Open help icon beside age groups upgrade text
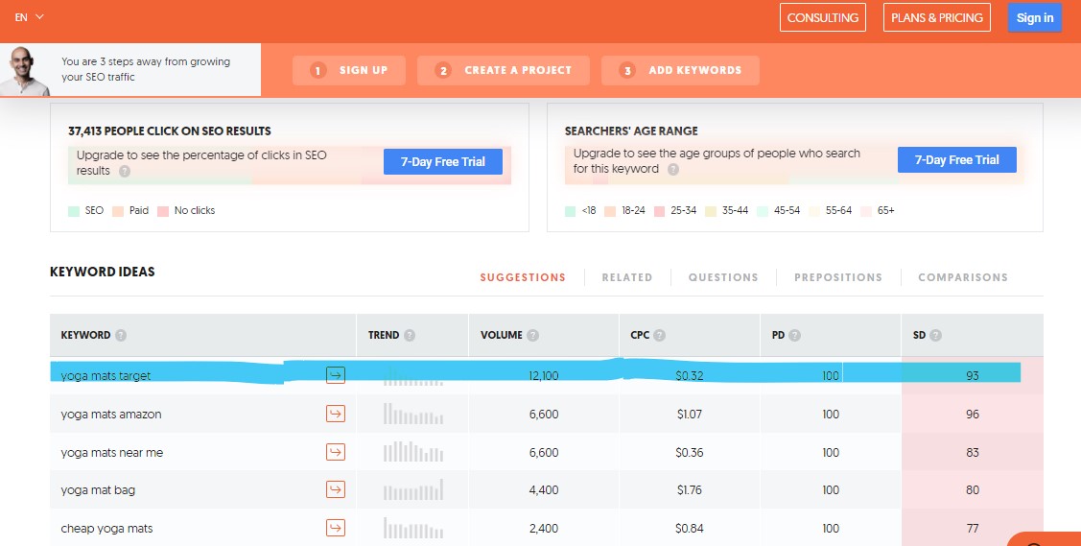The width and height of the screenshot is (1081, 546). pyautogui.click(x=673, y=169)
